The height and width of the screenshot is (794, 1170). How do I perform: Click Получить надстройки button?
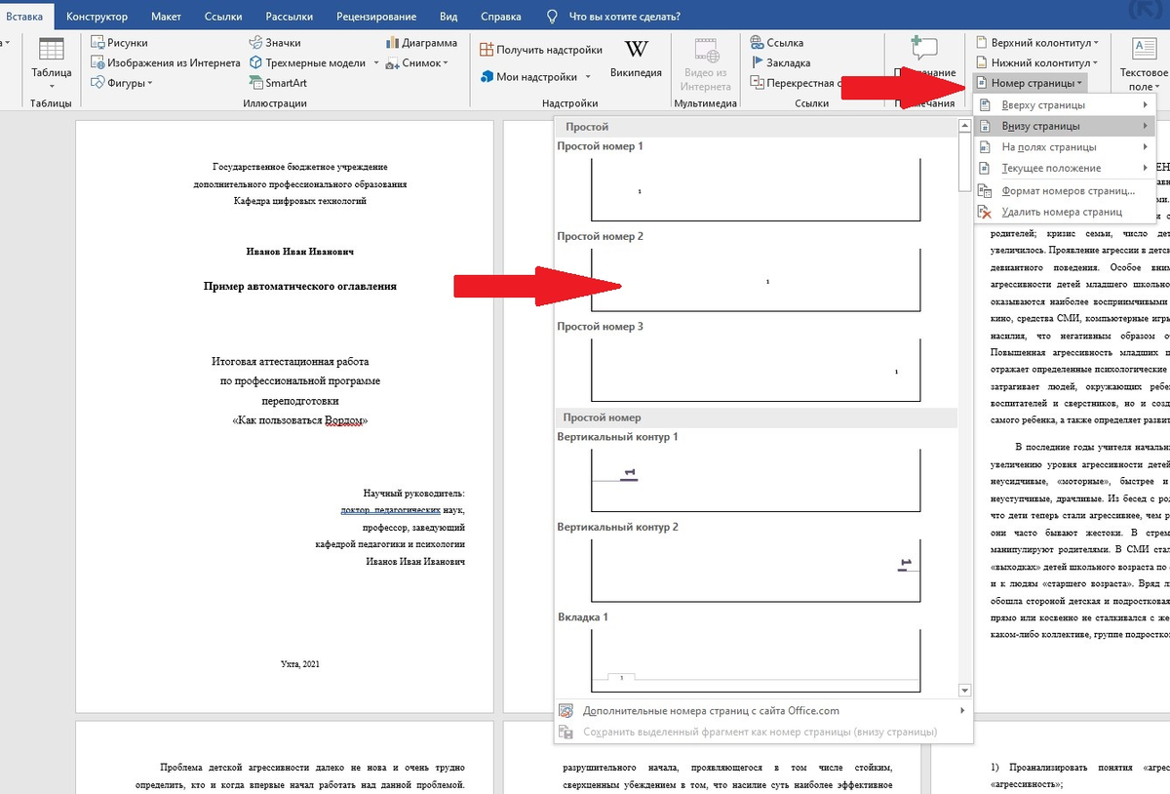[541, 49]
